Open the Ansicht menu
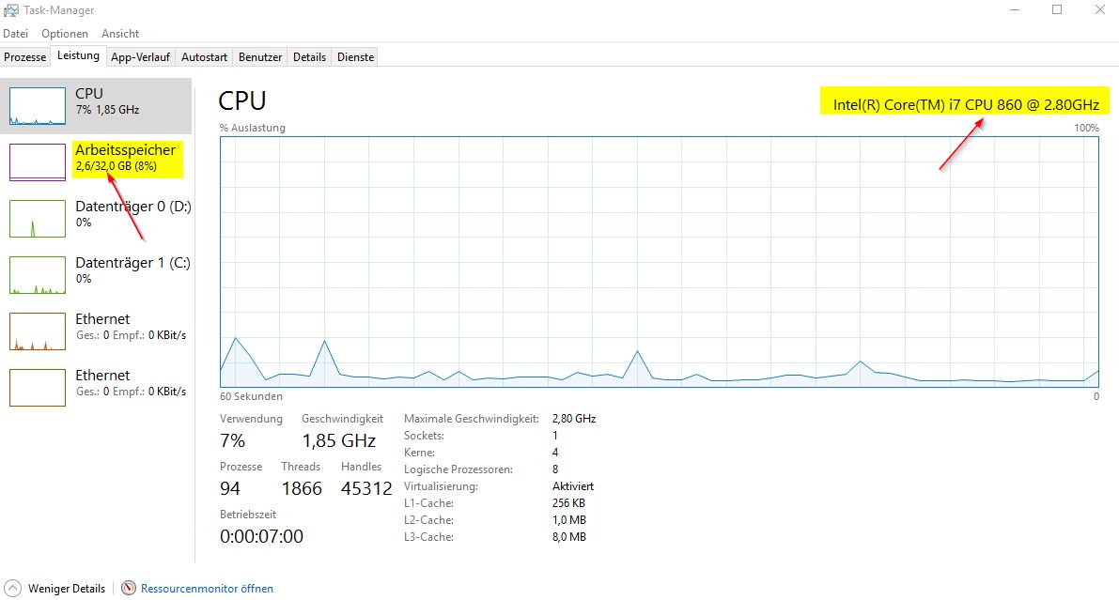The image size is (1119, 600). point(120,34)
